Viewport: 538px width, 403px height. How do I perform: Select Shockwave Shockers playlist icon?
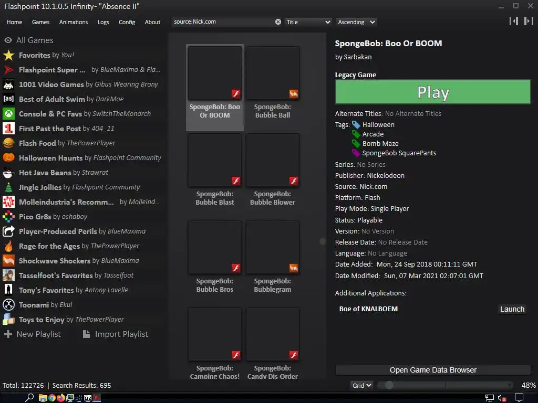coord(8,261)
